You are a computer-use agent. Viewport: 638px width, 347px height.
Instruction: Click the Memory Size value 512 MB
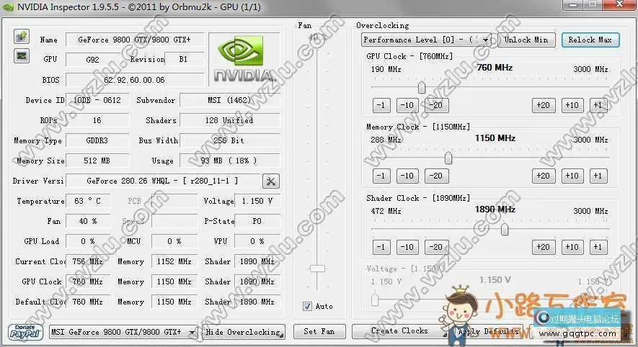(x=97, y=161)
